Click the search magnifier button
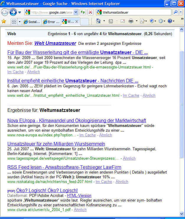 [x=175, y=12]
